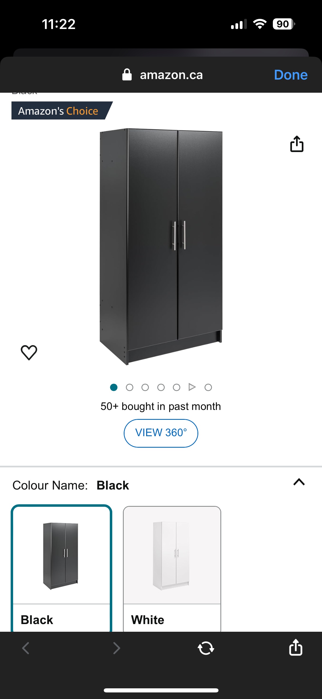Tap the browser forward arrow
This screenshot has height=699, width=322.
117,648
